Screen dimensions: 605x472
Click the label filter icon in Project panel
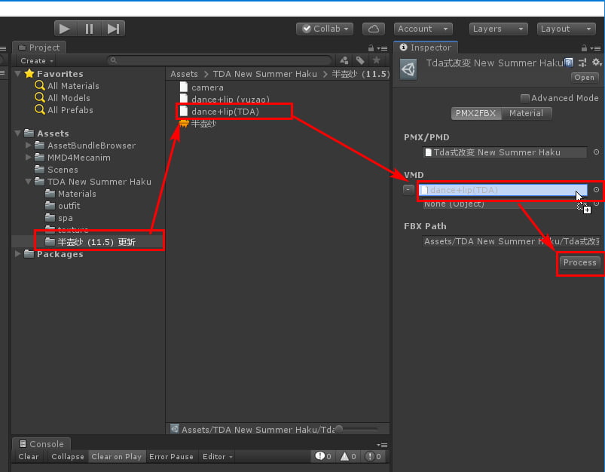tap(359, 60)
